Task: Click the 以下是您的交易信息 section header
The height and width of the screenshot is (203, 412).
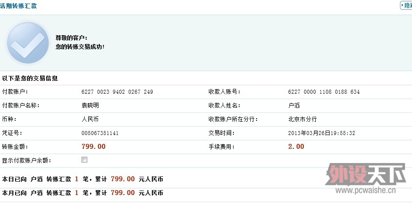Action: coord(30,79)
